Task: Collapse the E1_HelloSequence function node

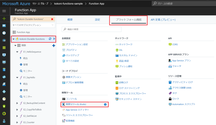Action: click(17, 52)
